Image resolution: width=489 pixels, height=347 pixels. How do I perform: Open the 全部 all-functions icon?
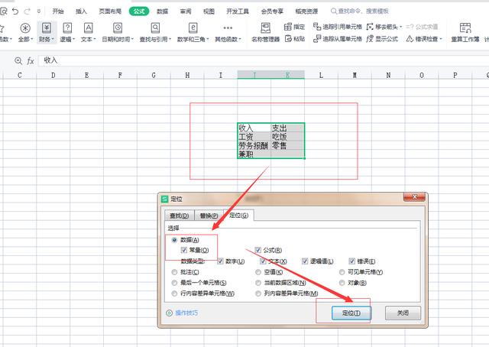tap(25, 28)
